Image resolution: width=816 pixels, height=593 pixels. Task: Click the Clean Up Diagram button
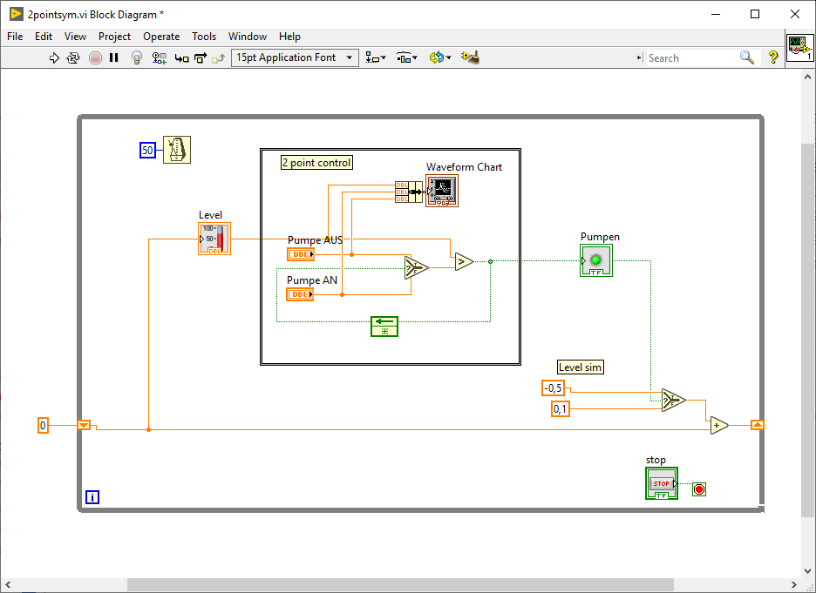[470, 57]
